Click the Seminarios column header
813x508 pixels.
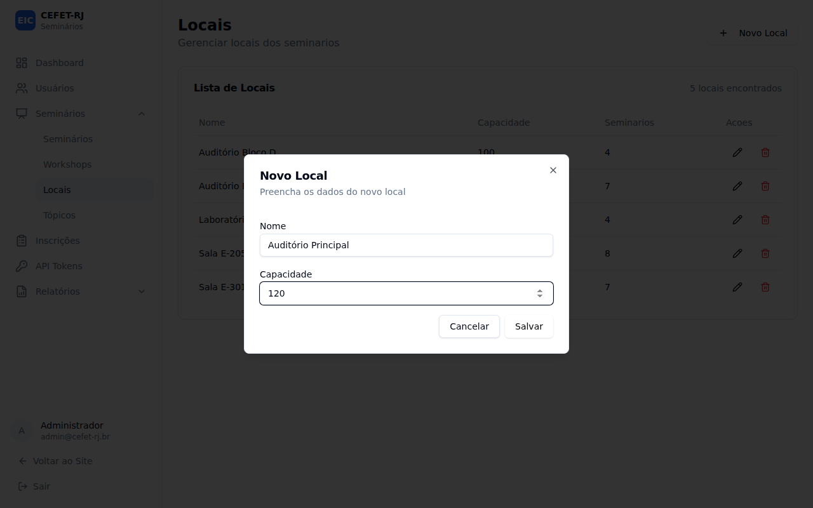point(629,123)
